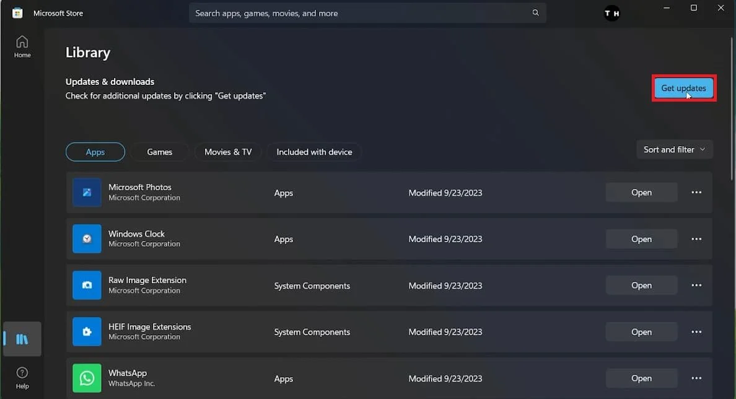Open the Help sidebar icon
Screen dimensions: 736x399
point(22,378)
